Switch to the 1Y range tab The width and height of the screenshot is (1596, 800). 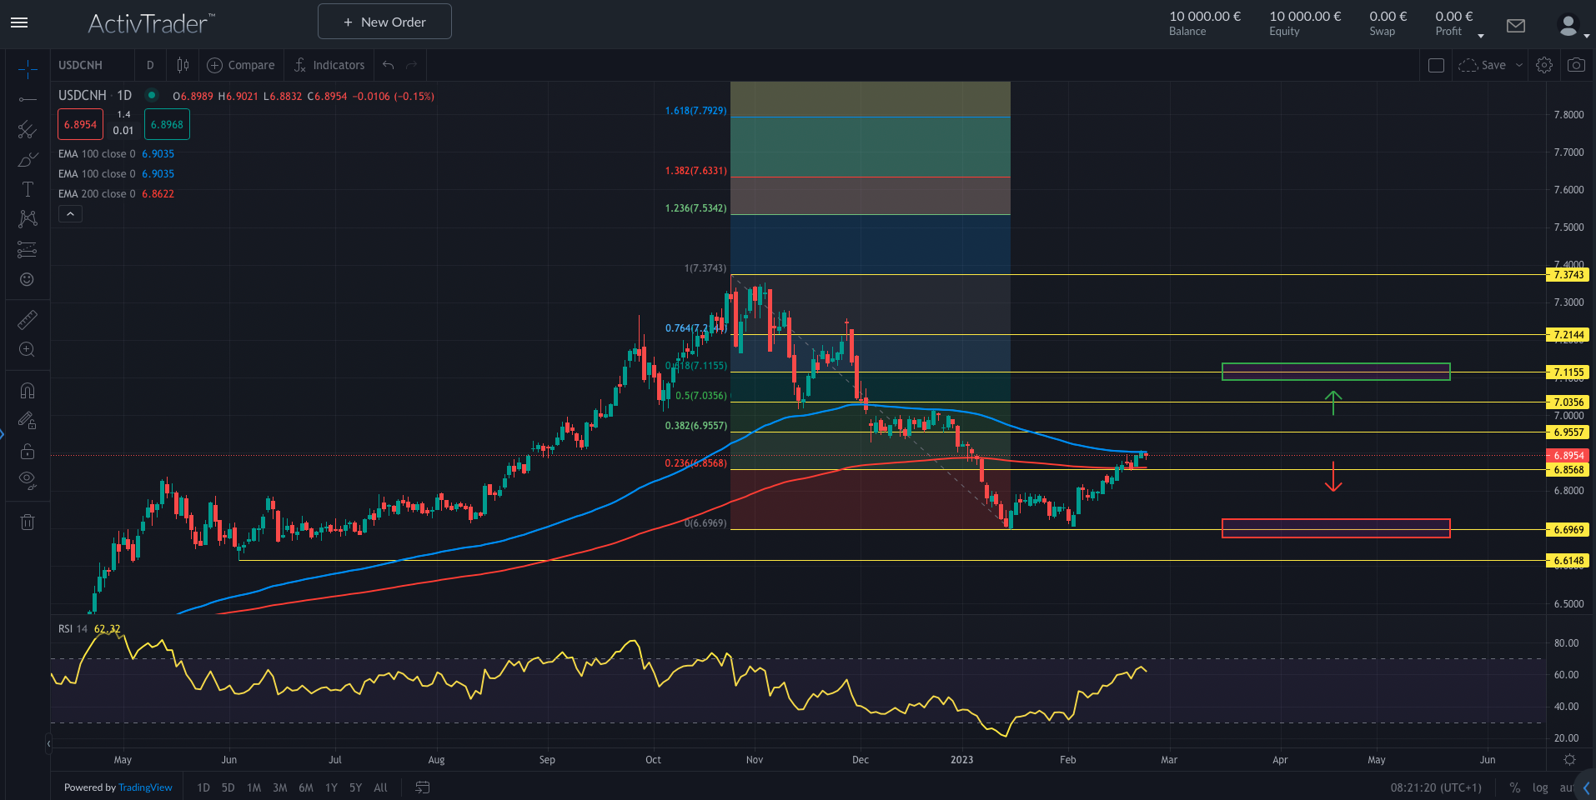331,787
